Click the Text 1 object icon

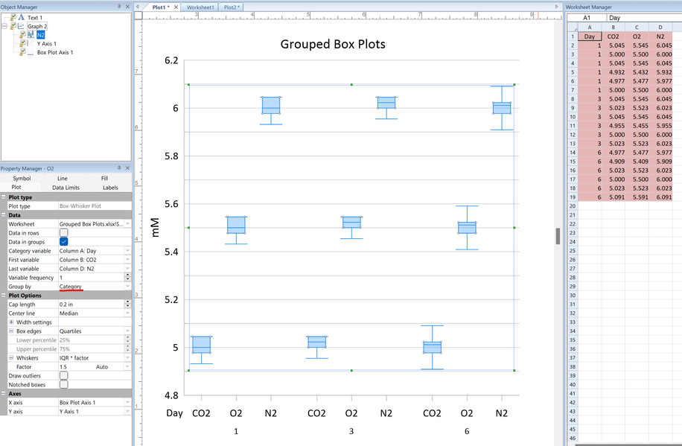click(22, 17)
